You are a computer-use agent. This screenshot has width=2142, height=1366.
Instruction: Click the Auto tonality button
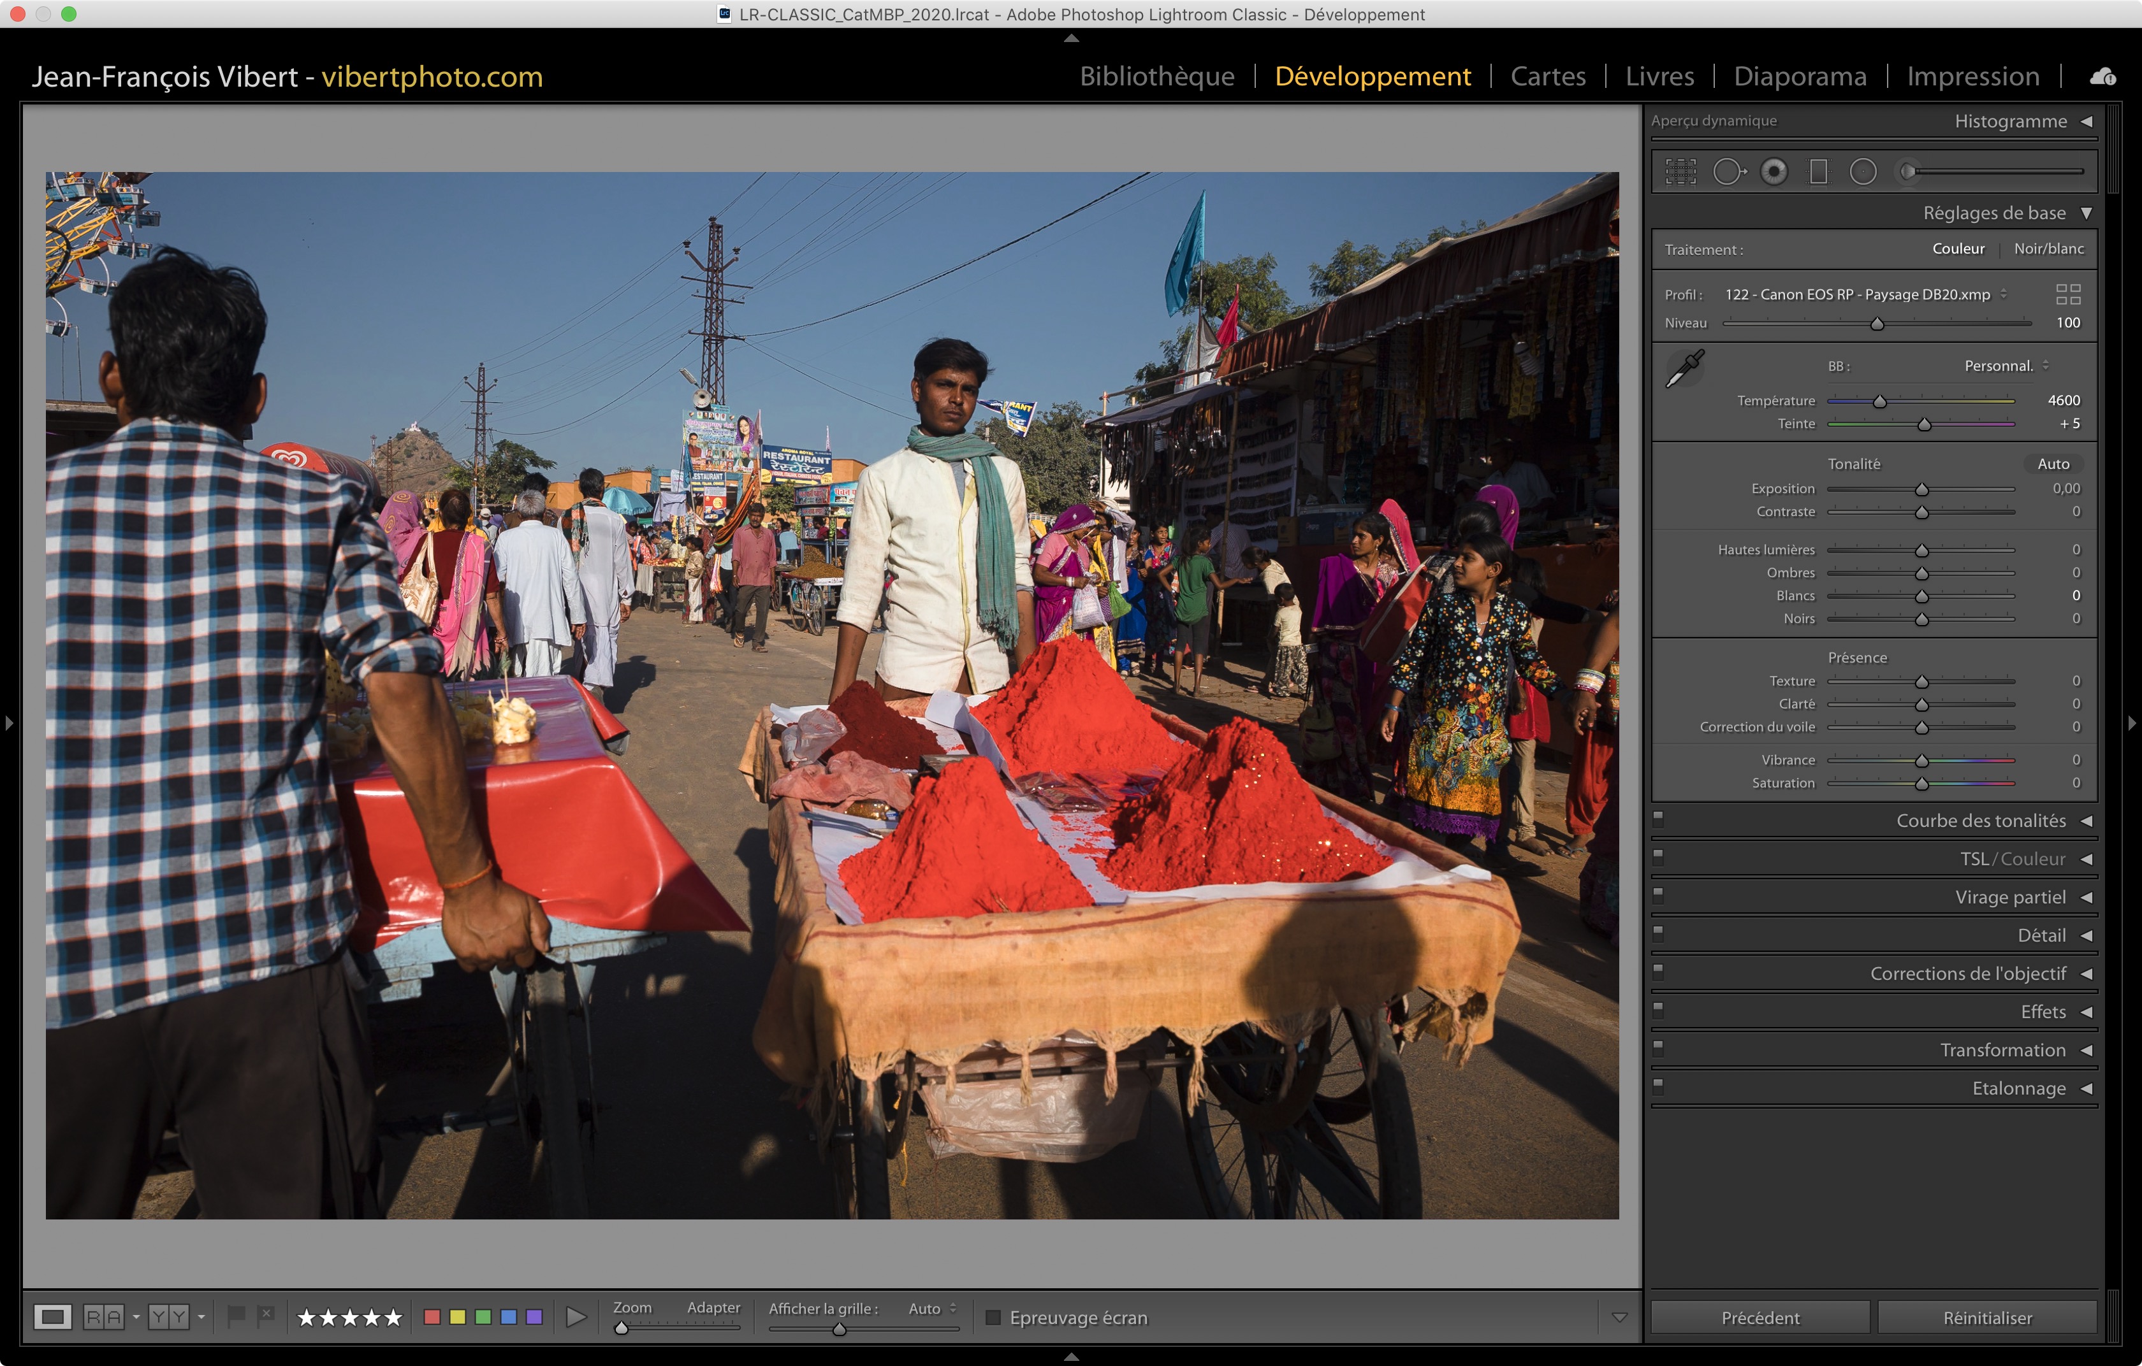(2053, 464)
